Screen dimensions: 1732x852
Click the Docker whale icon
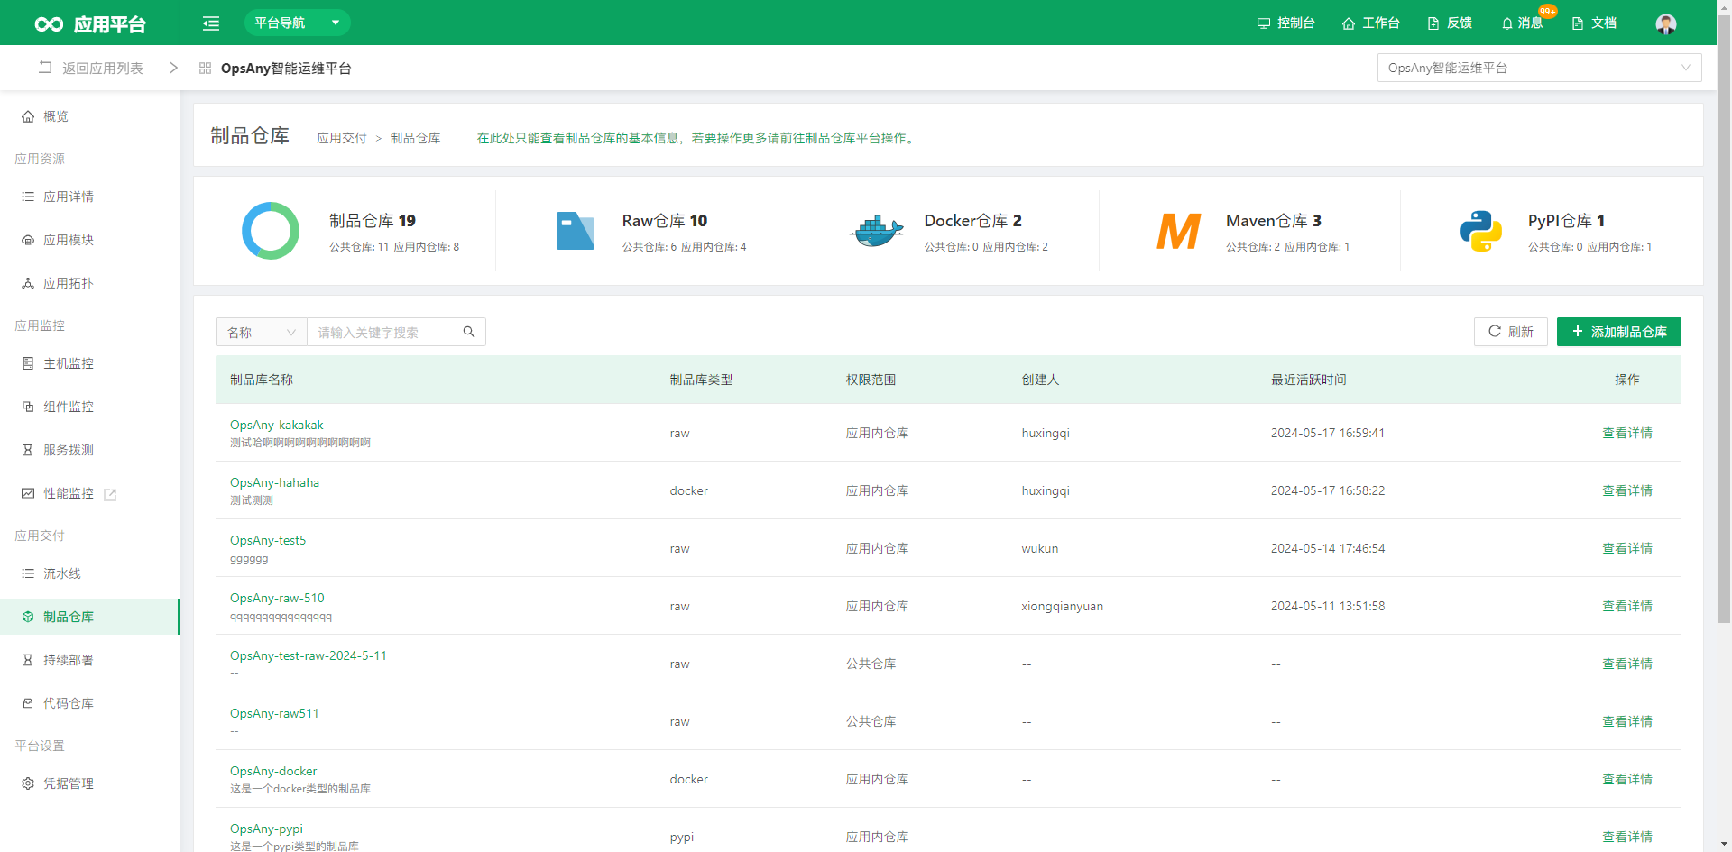pos(877,231)
